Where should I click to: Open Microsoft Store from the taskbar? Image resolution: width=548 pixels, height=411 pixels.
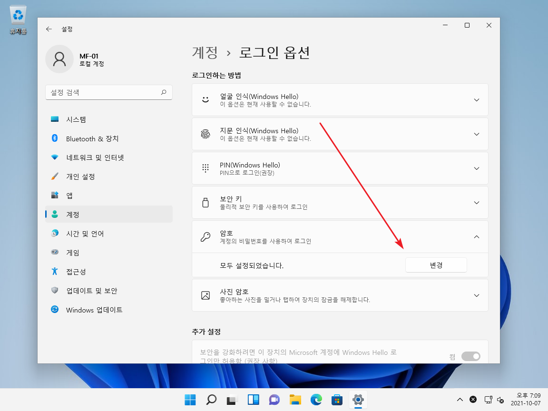(337, 400)
